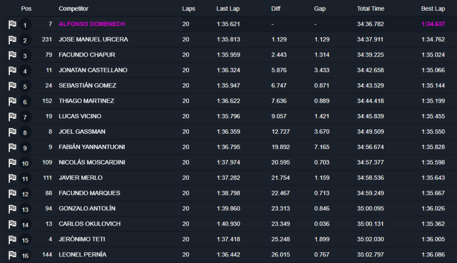Click the checkered flag icon for Alfonso Domenech
457x263 pixels.
pyautogui.click(x=12, y=25)
